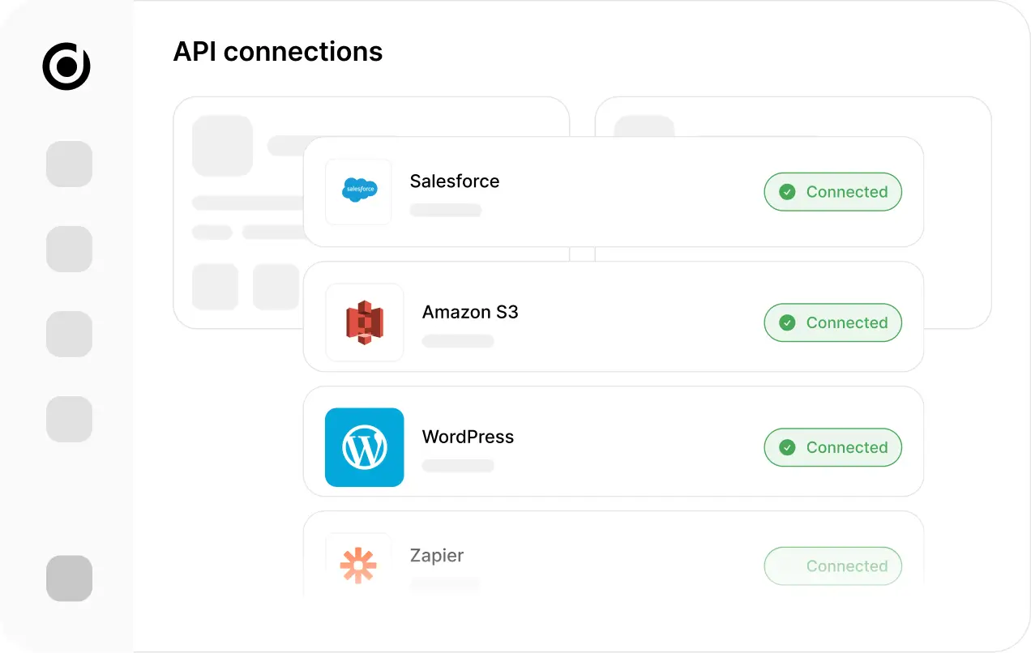
Task: Select the WordPress connection name
Action: tap(468, 437)
